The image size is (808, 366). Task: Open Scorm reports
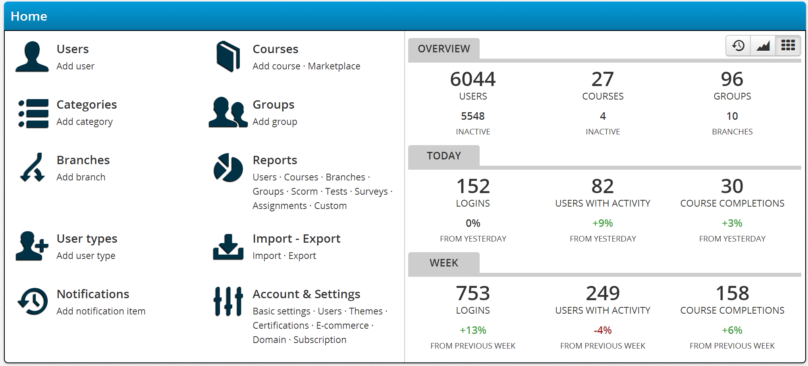(x=304, y=191)
